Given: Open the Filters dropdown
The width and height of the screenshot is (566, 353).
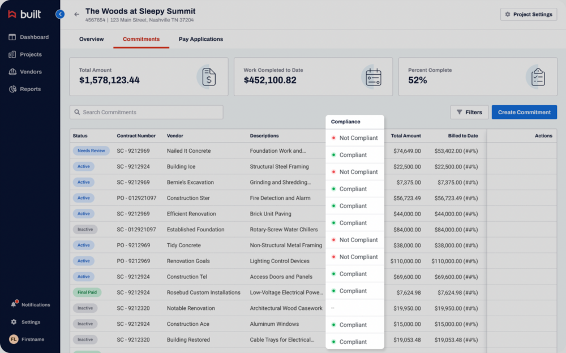Looking at the screenshot, I should (469, 112).
